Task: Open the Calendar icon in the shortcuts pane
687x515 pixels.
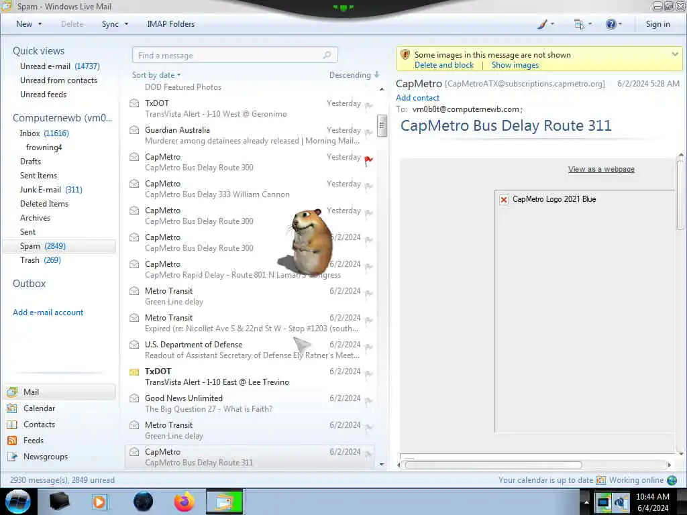Action: [x=12, y=408]
